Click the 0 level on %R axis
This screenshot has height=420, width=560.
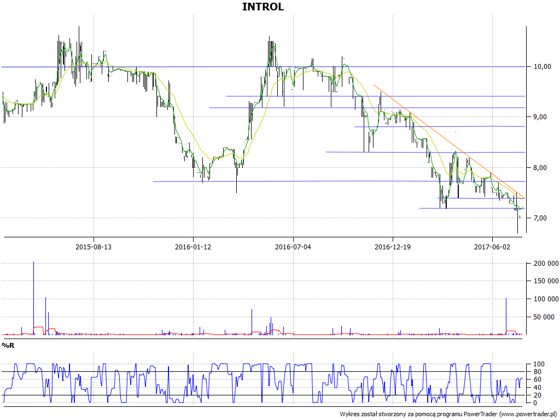(x=535, y=403)
